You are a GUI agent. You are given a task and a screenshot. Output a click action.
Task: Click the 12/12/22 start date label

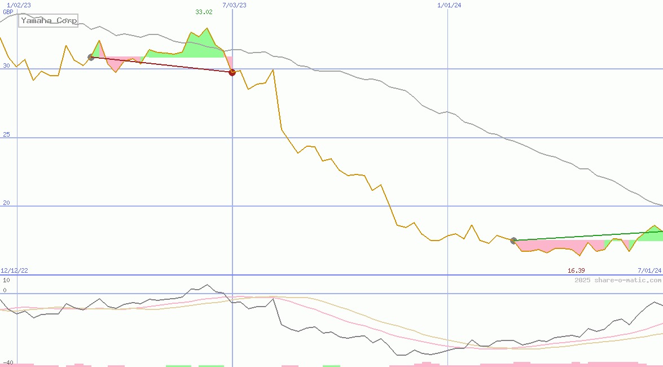15,271
